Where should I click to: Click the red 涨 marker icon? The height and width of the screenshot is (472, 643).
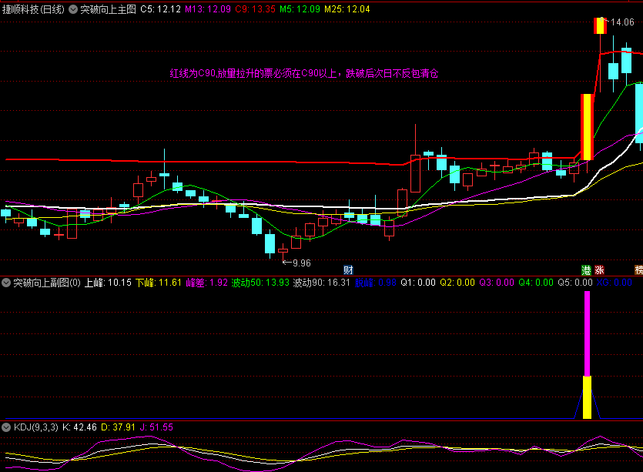pyautogui.click(x=600, y=269)
